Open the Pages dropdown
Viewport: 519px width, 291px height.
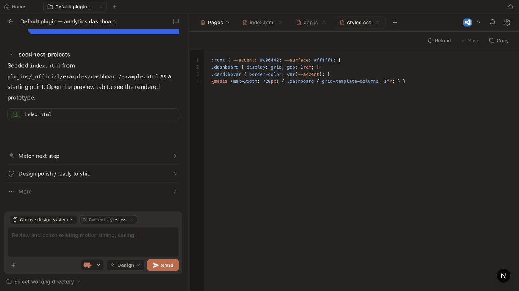[x=215, y=23]
